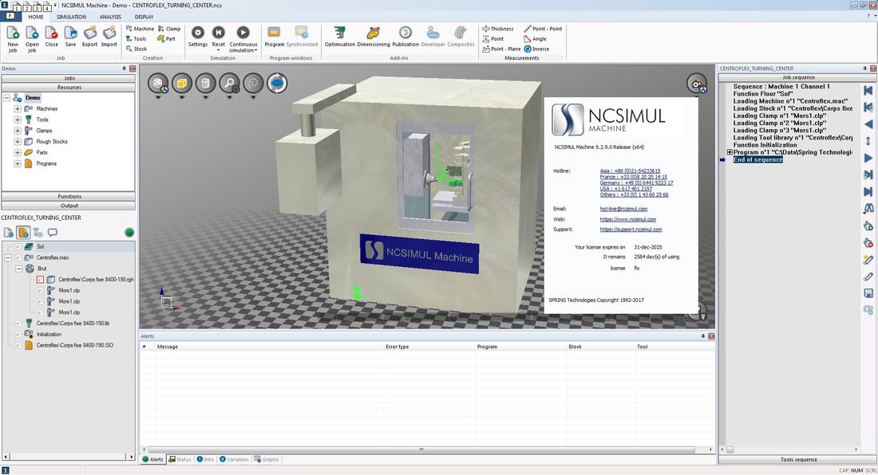This screenshot has width=878, height=475.
Task: Select the Point - Point measurement tool
Action: 543,29
